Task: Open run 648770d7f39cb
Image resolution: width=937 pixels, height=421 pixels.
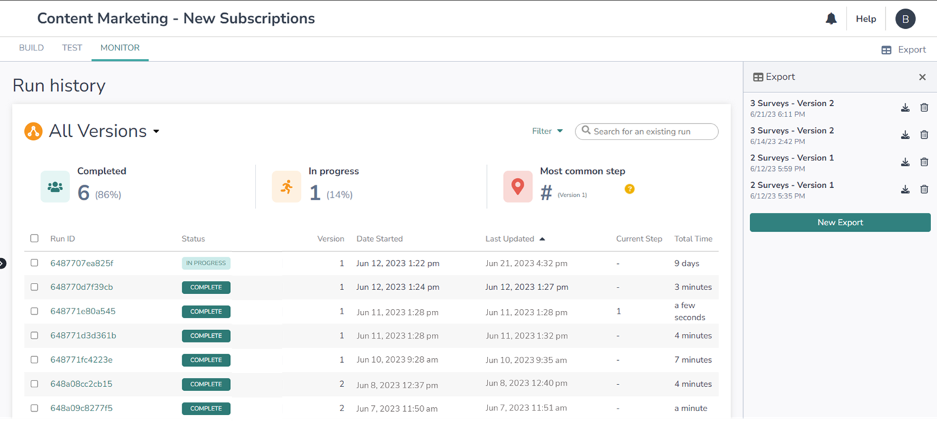Action: (x=82, y=287)
